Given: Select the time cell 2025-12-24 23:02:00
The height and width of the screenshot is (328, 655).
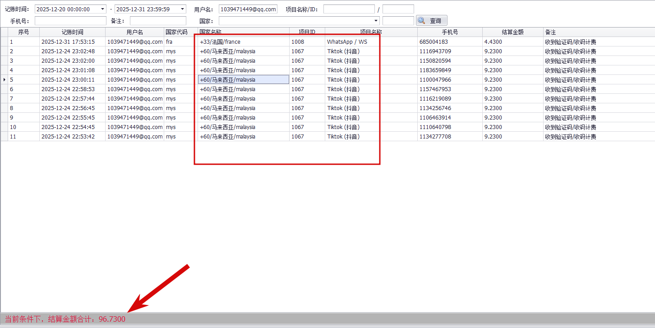Looking at the screenshot, I should point(72,60).
